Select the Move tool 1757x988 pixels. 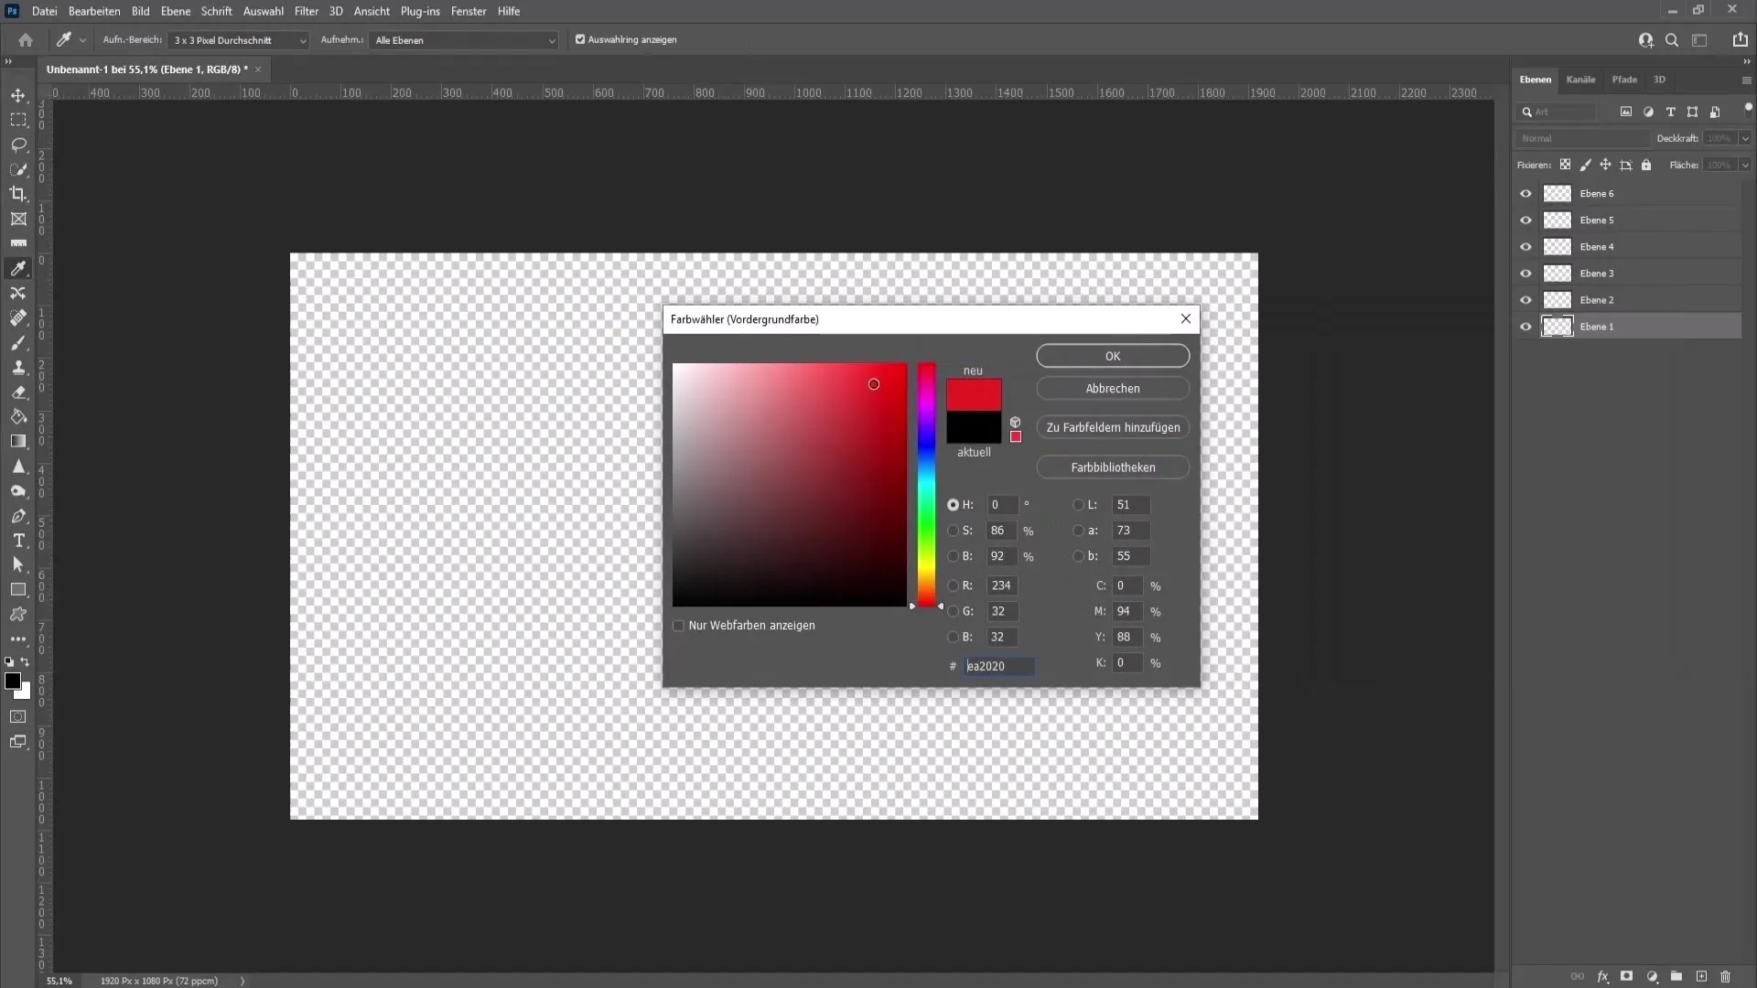pyautogui.click(x=18, y=95)
